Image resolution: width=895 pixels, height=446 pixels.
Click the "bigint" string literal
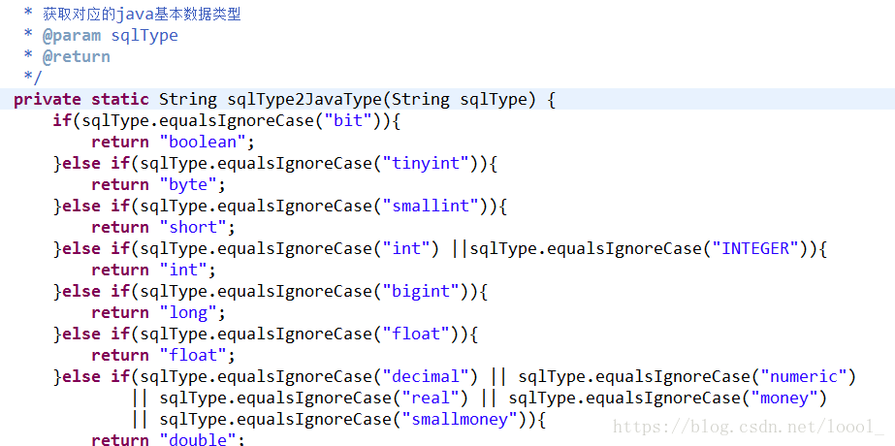(421, 291)
